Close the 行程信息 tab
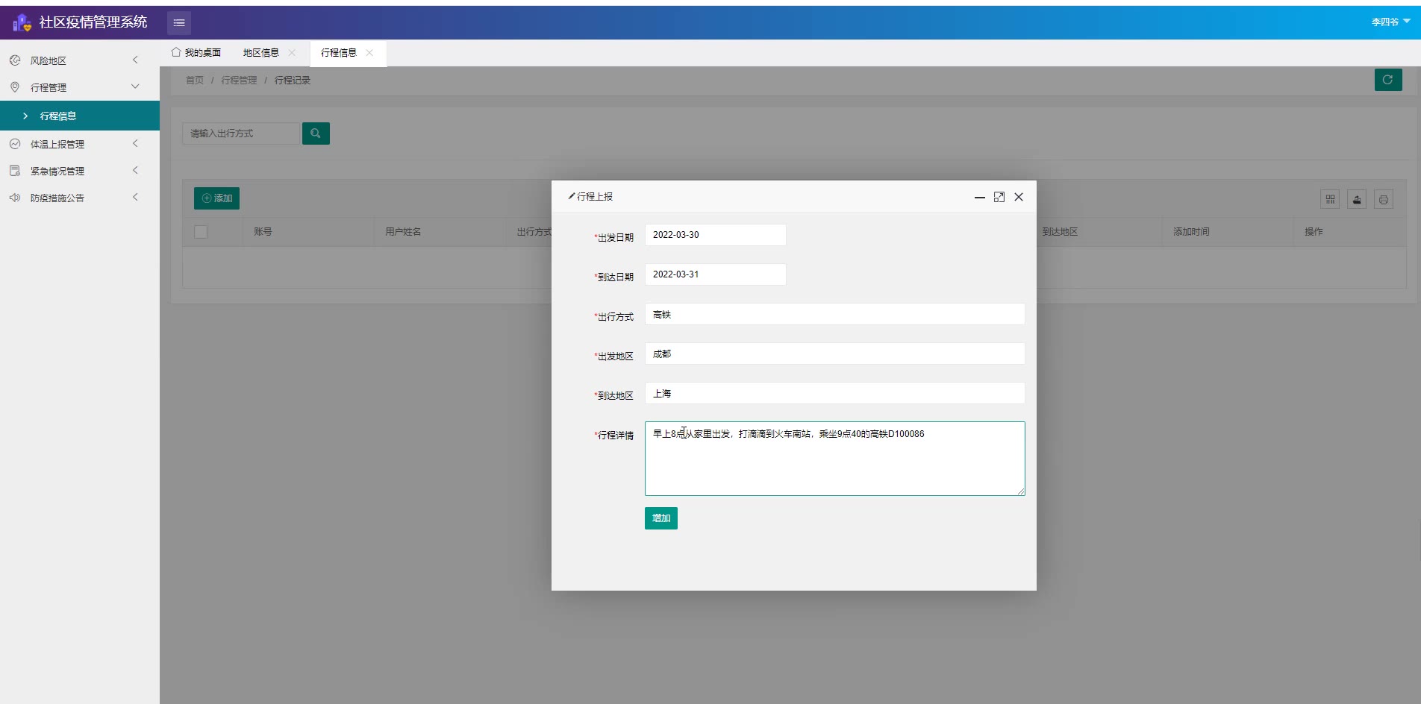1421x704 pixels. pos(369,53)
